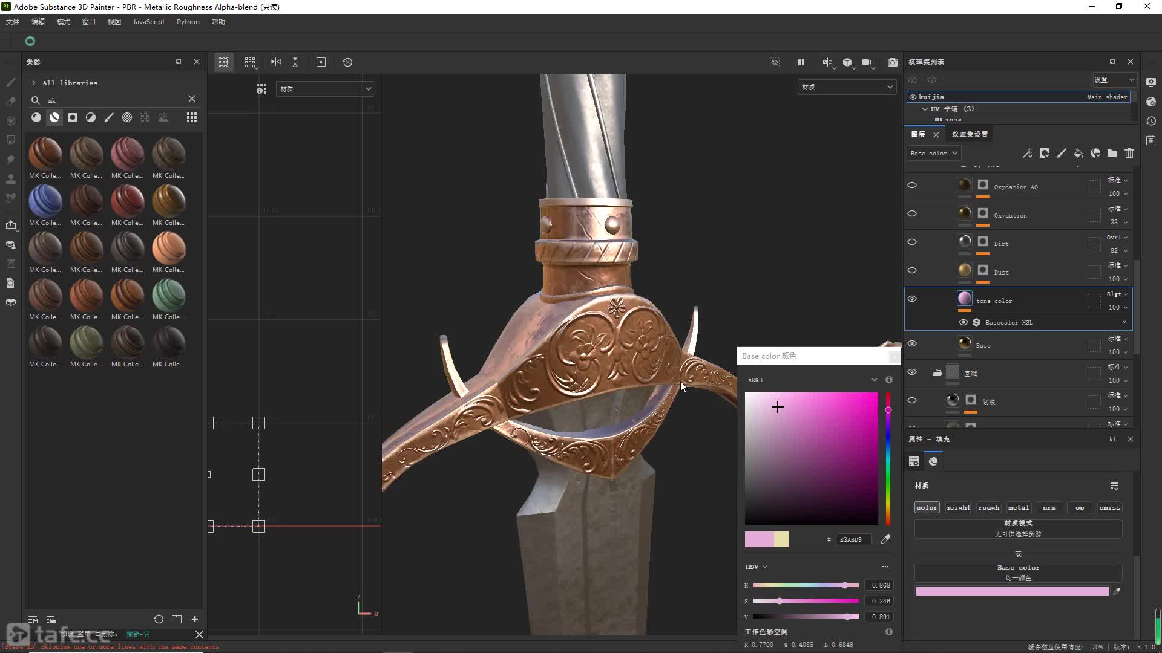Open the 设置 dropdown in texture set list
1162x653 pixels.
coord(1114,80)
